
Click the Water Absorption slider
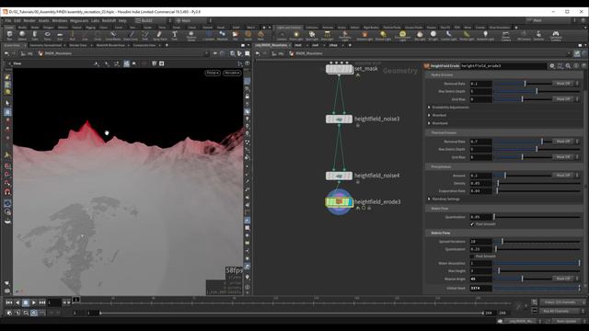point(537,263)
